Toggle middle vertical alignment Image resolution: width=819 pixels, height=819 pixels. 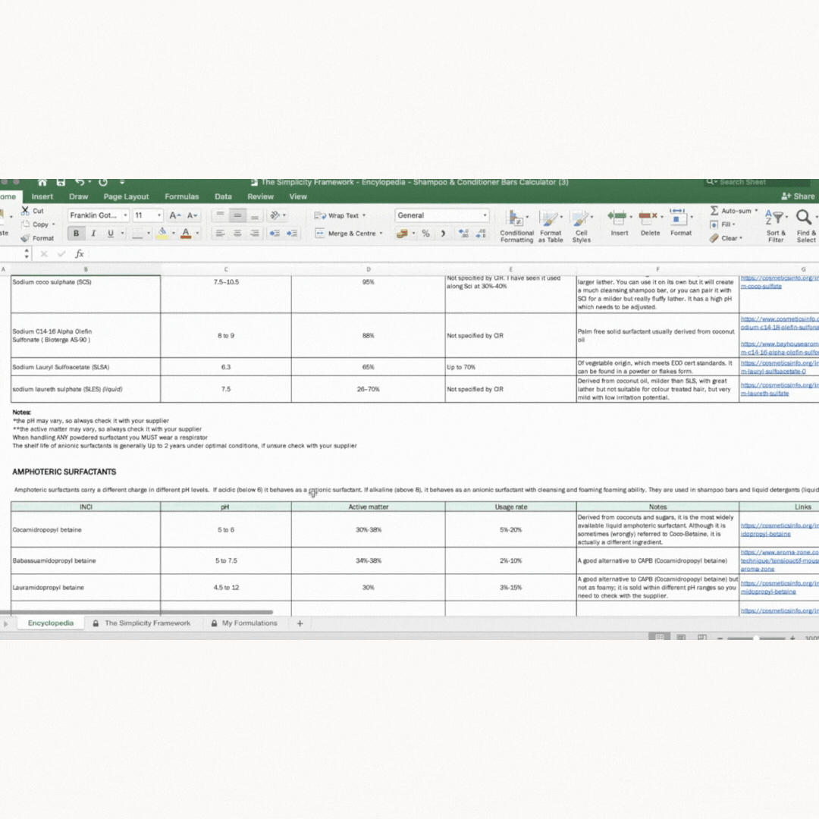(x=237, y=215)
